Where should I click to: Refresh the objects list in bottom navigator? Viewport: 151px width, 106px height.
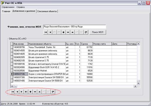pos(53,92)
